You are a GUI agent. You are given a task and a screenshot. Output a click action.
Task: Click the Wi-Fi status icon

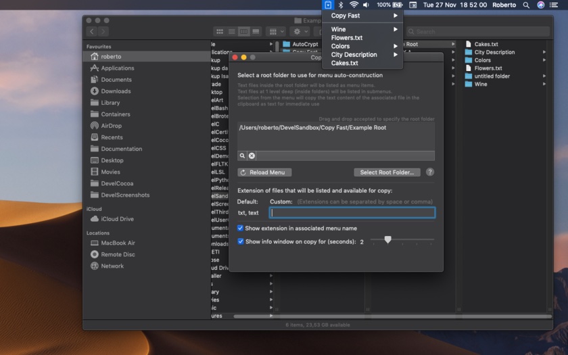pyautogui.click(x=354, y=5)
